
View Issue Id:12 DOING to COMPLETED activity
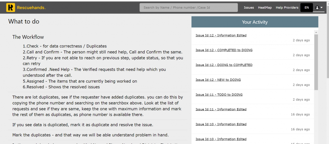[x=224, y=65]
